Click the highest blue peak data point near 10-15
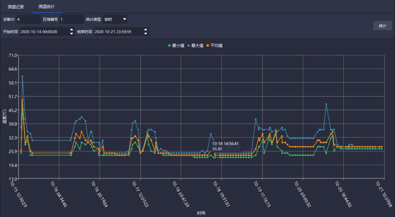Viewport: 395px width, 217px height. (x=22, y=76)
